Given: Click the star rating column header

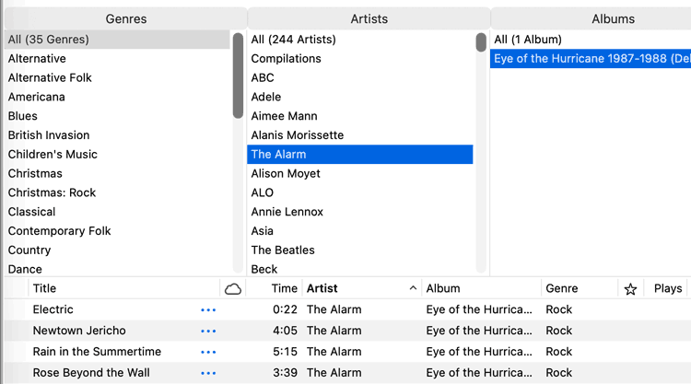Looking at the screenshot, I should click(630, 289).
